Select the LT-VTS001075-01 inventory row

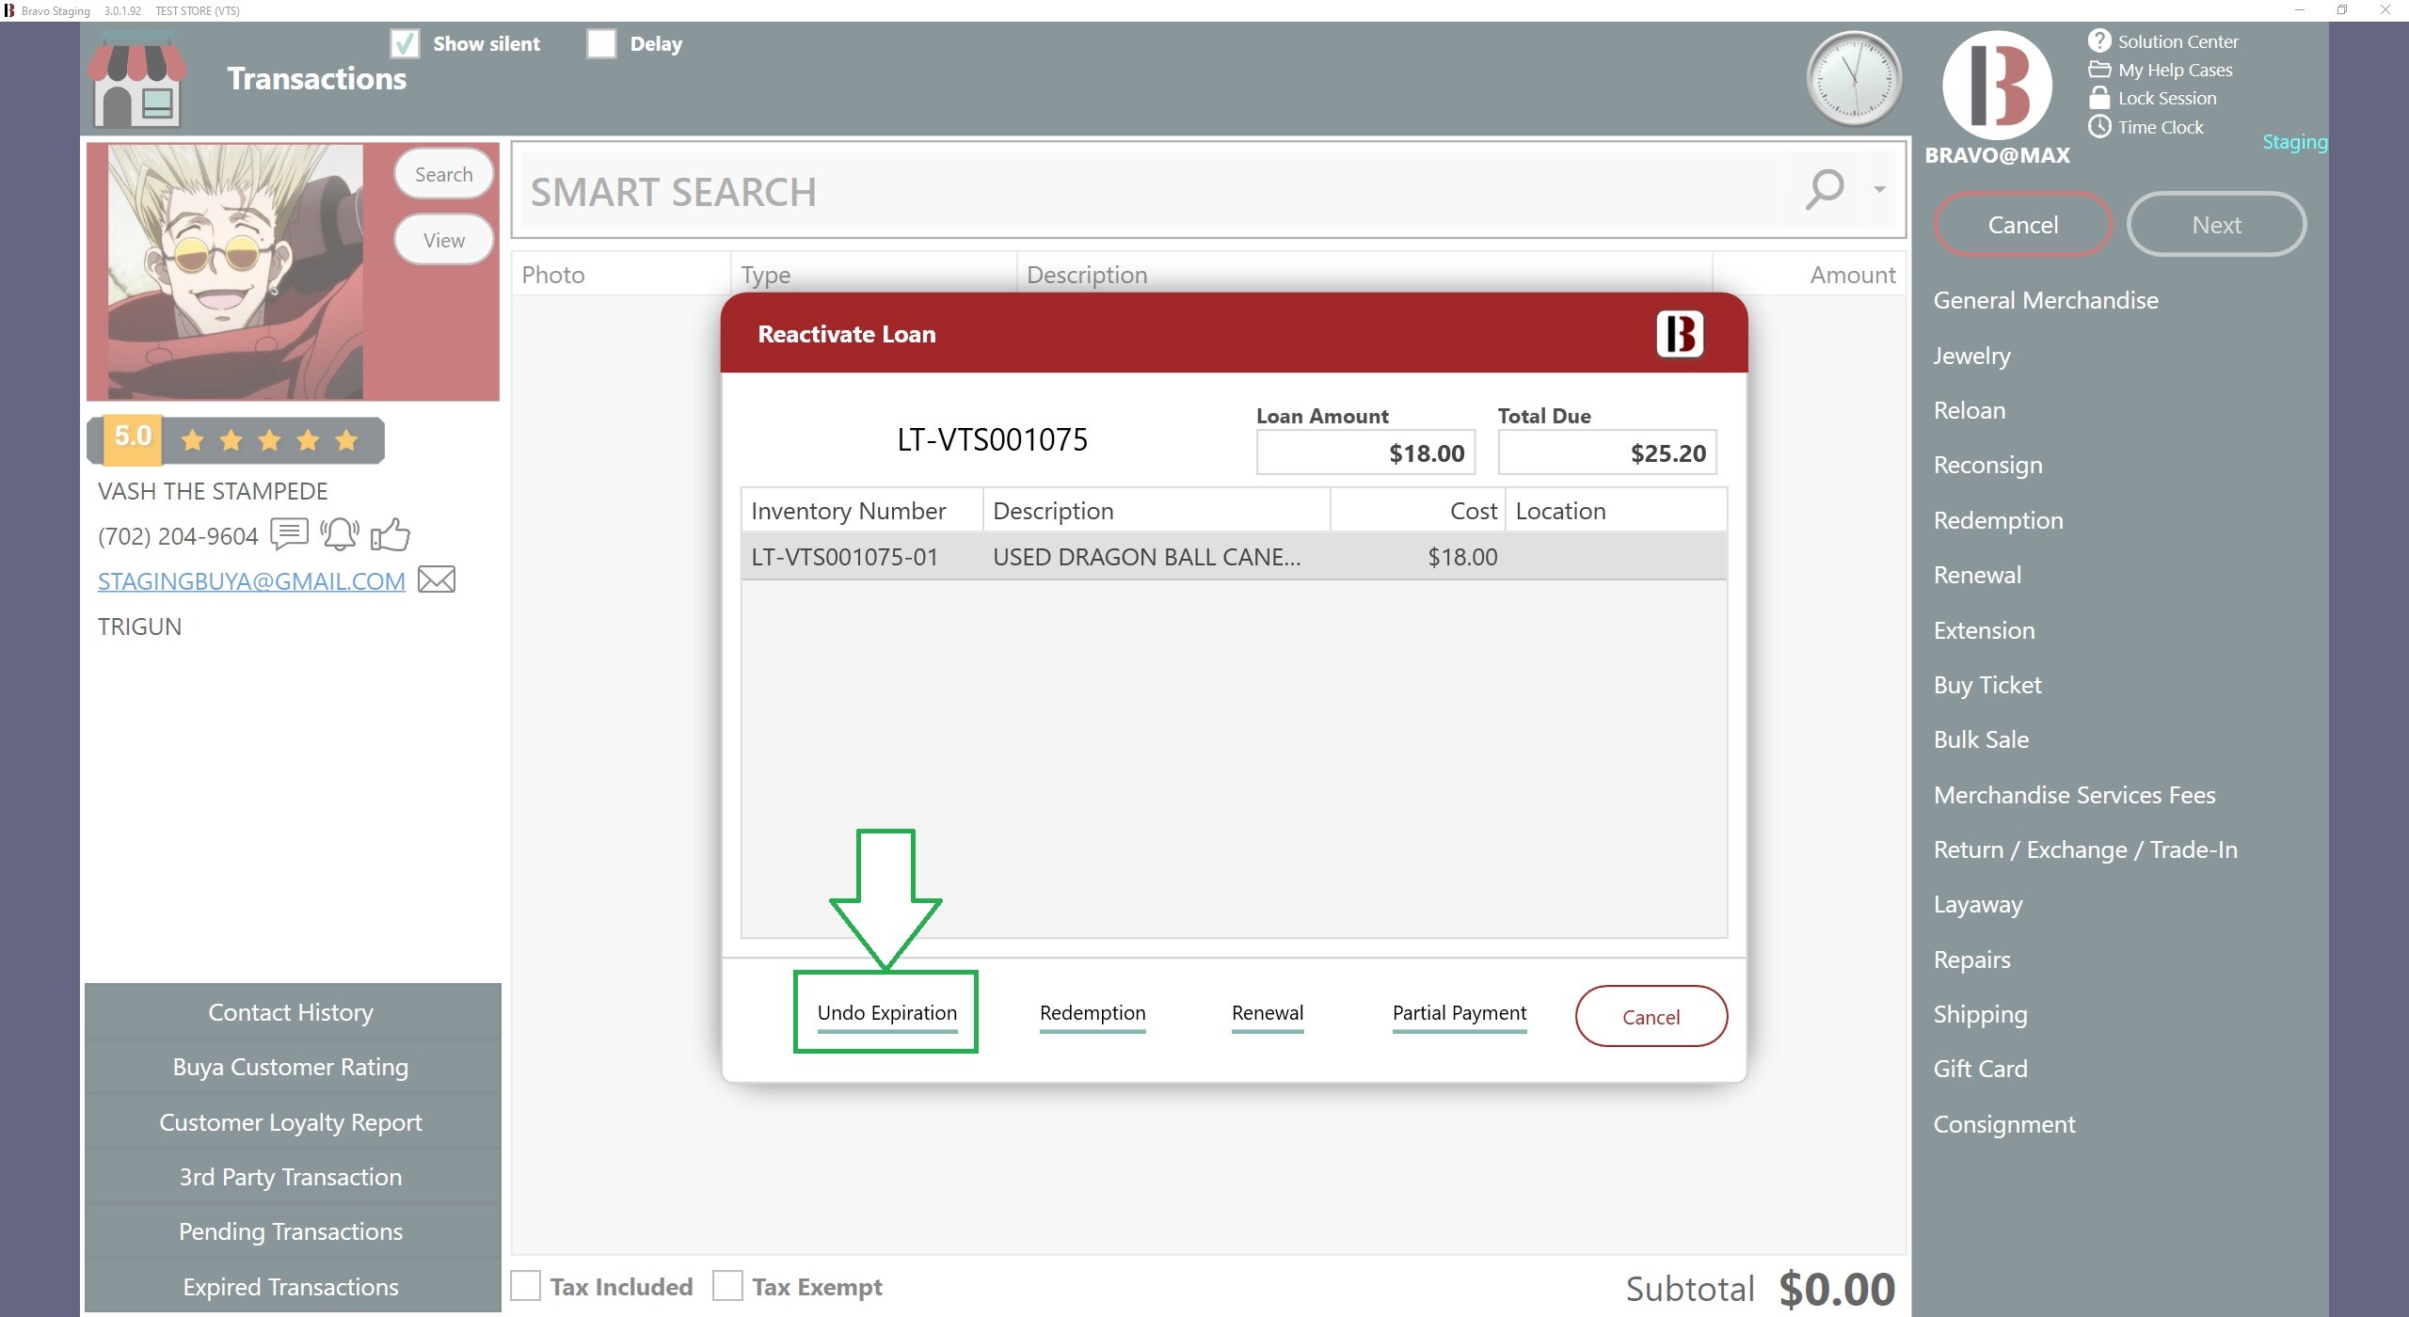[x=1234, y=556]
